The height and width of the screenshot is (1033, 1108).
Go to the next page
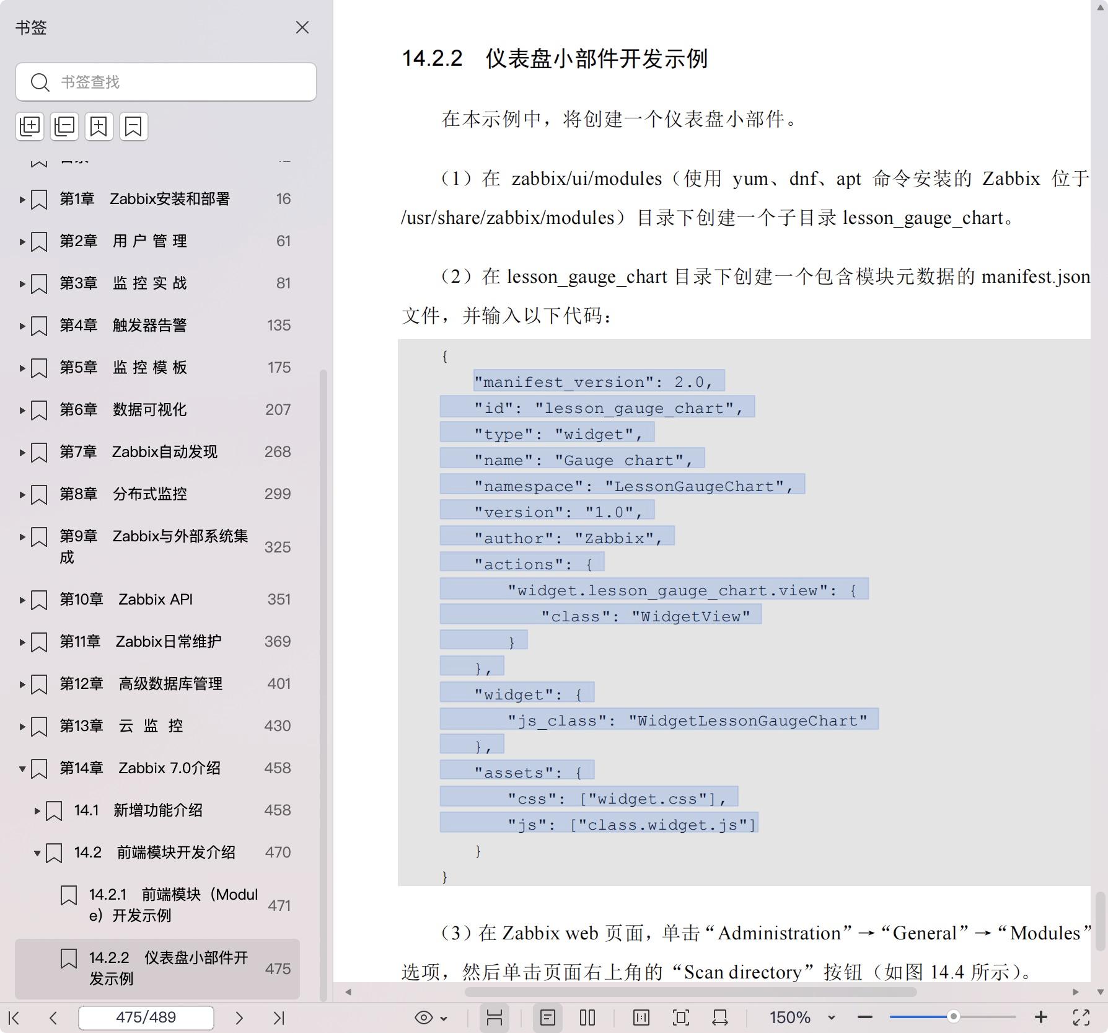coord(239,1017)
